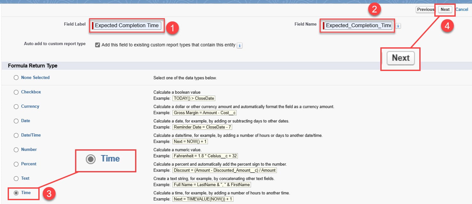Viewport: 472px width, 204px height.
Task: Click example Fahrenheit = 1.8 * Celsius__c + 32
Action: pos(205,156)
